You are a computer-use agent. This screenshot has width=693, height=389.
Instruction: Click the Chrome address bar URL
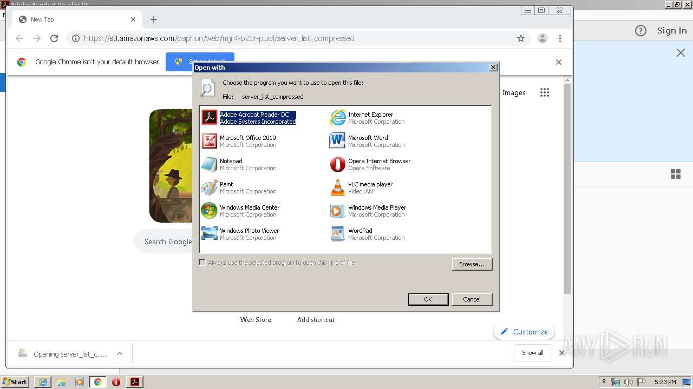click(219, 38)
